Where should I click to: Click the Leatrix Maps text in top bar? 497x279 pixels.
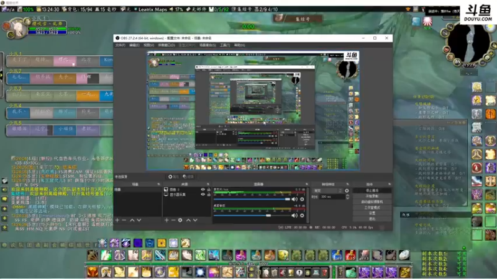click(x=152, y=9)
